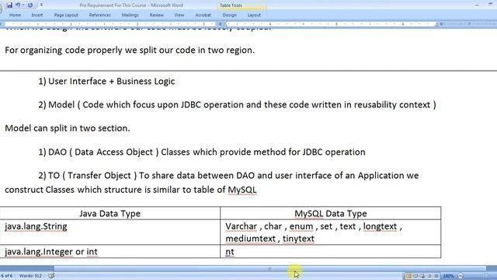
Task: Click the Redo icon in Quick Access toolbar
Action: [30, 5]
